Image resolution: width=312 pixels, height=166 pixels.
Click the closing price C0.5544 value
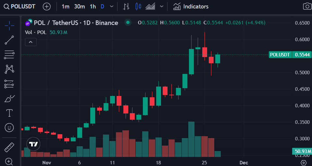tap(213, 23)
